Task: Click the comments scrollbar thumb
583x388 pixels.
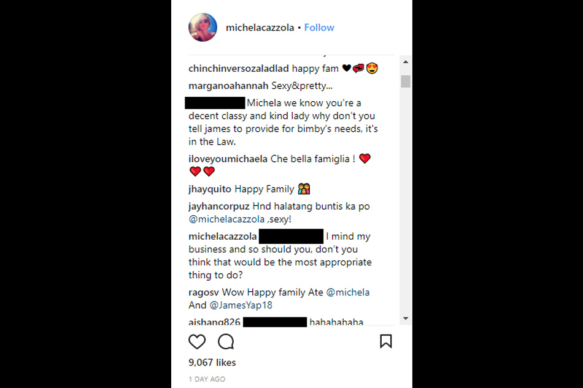Action: (406, 82)
